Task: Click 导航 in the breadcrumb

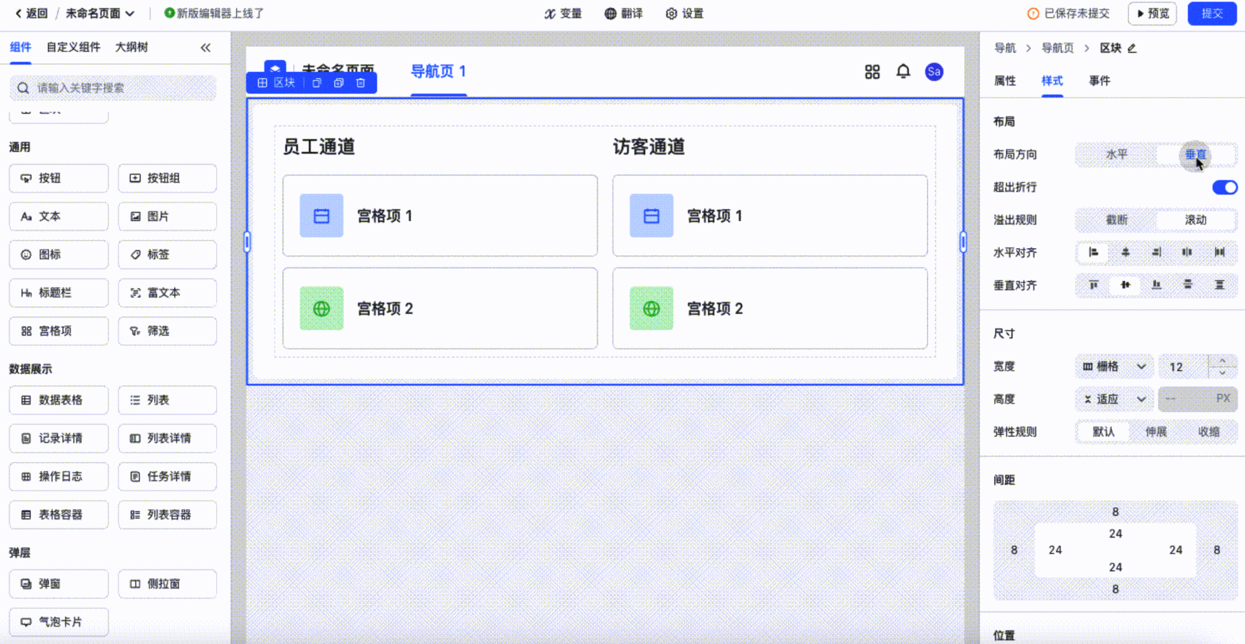Action: [x=1005, y=48]
